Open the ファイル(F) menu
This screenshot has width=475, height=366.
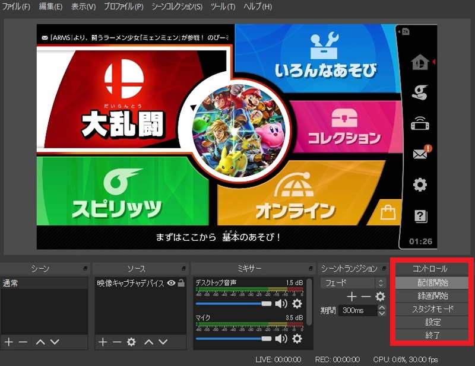(x=16, y=7)
